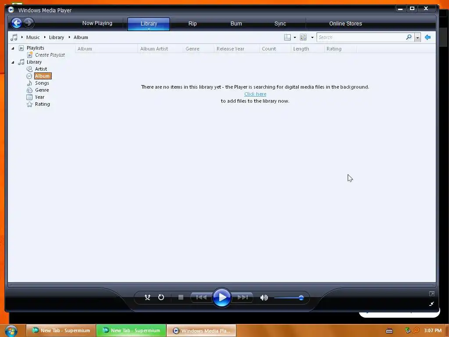
Task: Click the Album disc icon in the tree
Action: [29, 76]
